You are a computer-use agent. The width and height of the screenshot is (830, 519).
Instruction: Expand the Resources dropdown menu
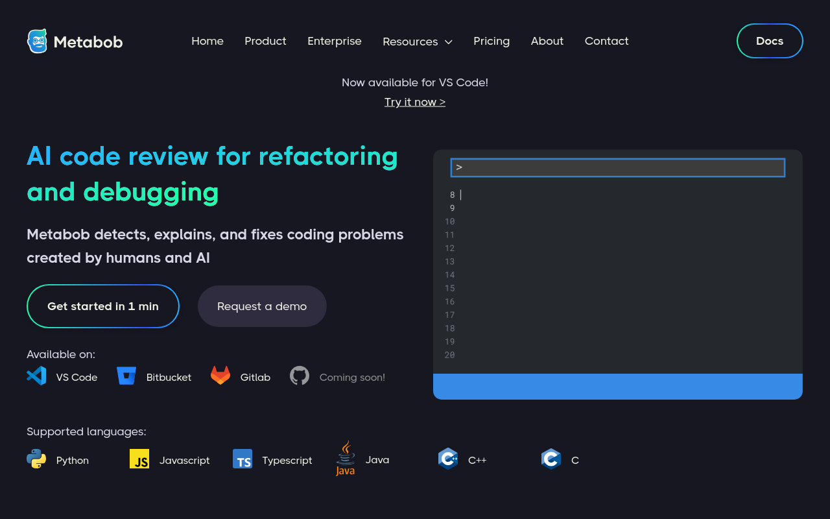[x=418, y=42]
